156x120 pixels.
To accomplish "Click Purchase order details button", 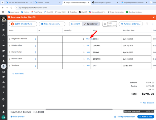I will 131,24.
